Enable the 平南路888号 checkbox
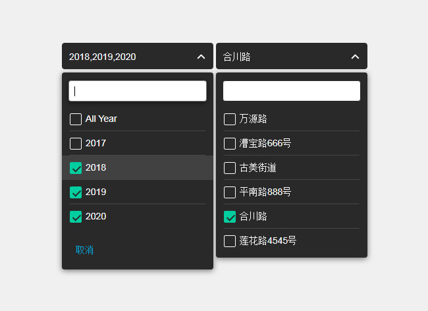This screenshot has height=311, width=428. (x=230, y=192)
